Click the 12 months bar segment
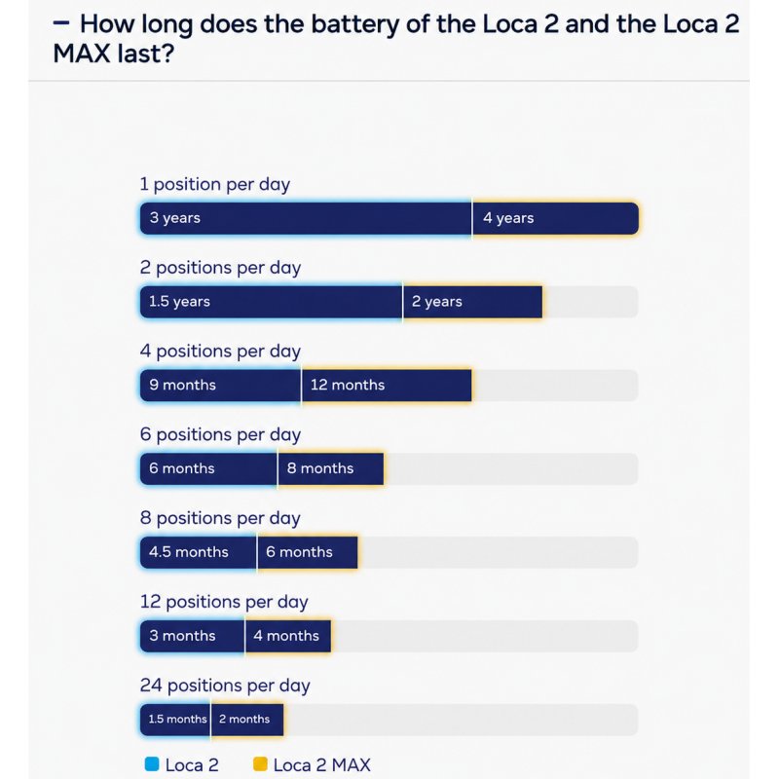The width and height of the screenshot is (779, 779). point(387,385)
